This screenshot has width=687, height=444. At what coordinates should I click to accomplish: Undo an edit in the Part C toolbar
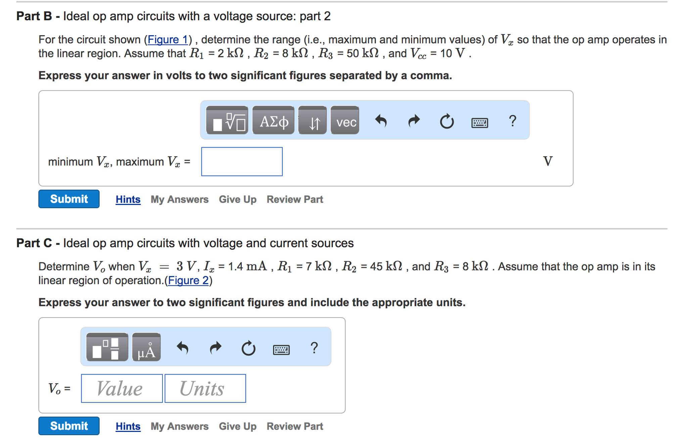click(183, 348)
